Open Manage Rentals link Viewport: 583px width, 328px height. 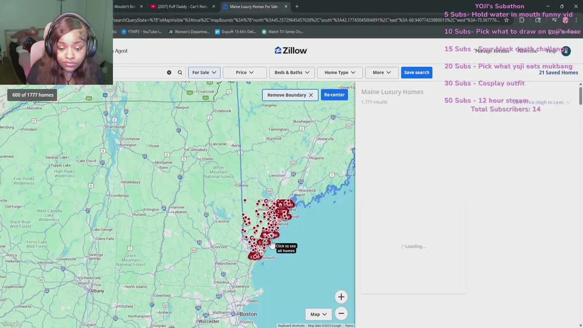pyautogui.click(x=492, y=51)
